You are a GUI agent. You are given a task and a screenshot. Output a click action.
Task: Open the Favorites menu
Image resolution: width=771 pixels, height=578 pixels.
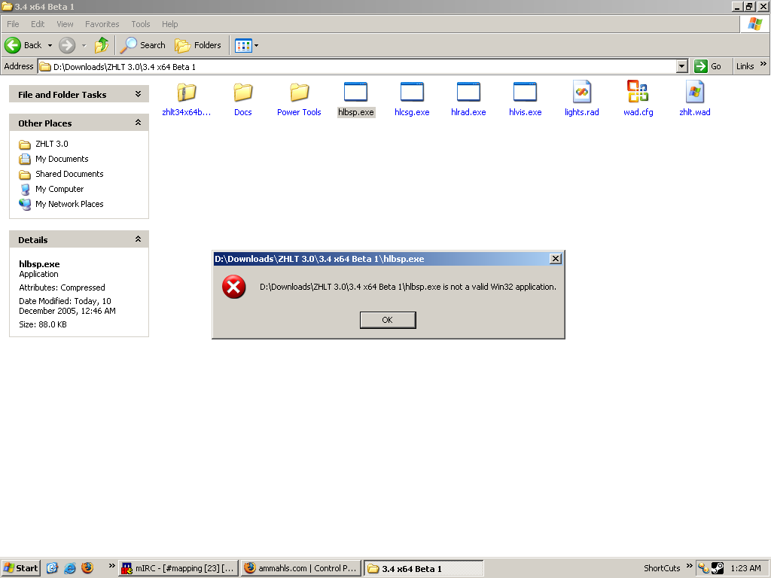102,24
